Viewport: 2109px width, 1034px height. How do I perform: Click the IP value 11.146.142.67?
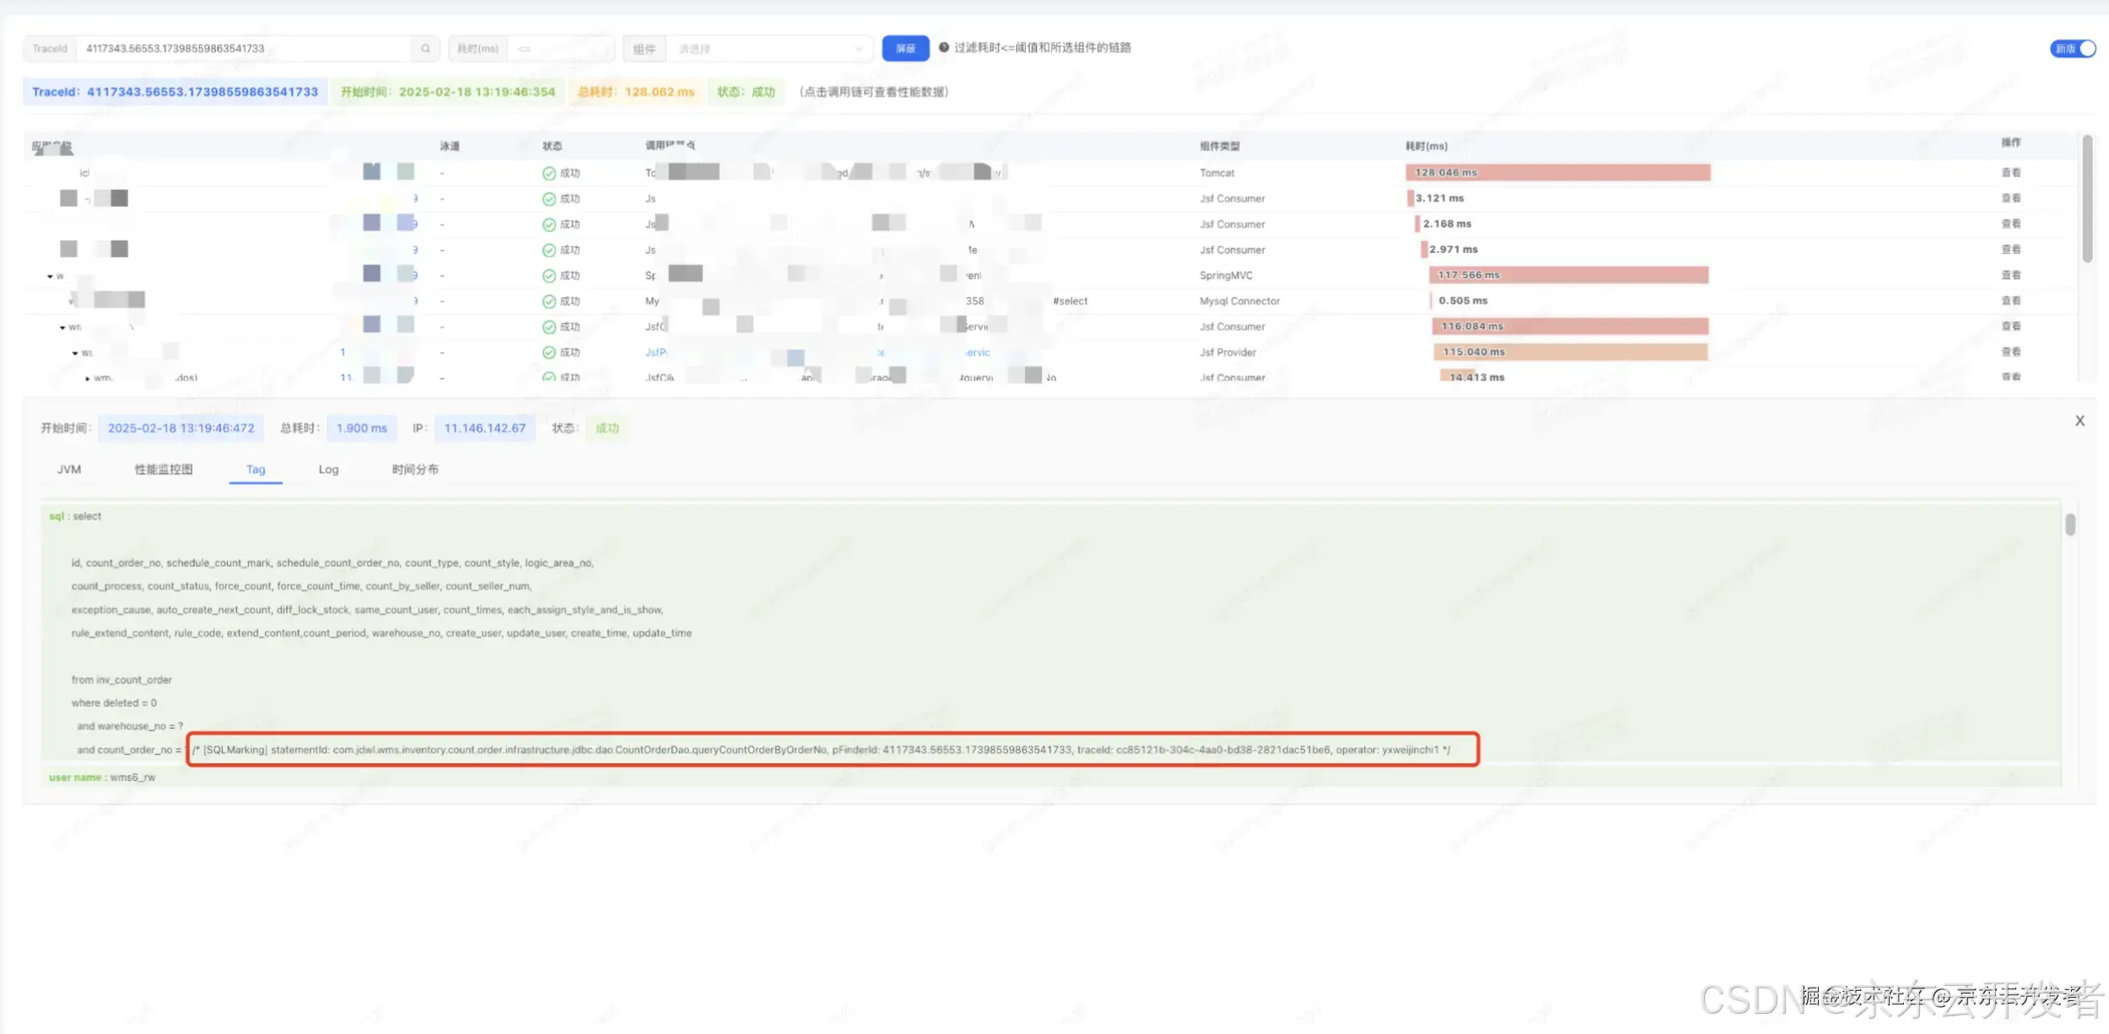pos(485,428)
